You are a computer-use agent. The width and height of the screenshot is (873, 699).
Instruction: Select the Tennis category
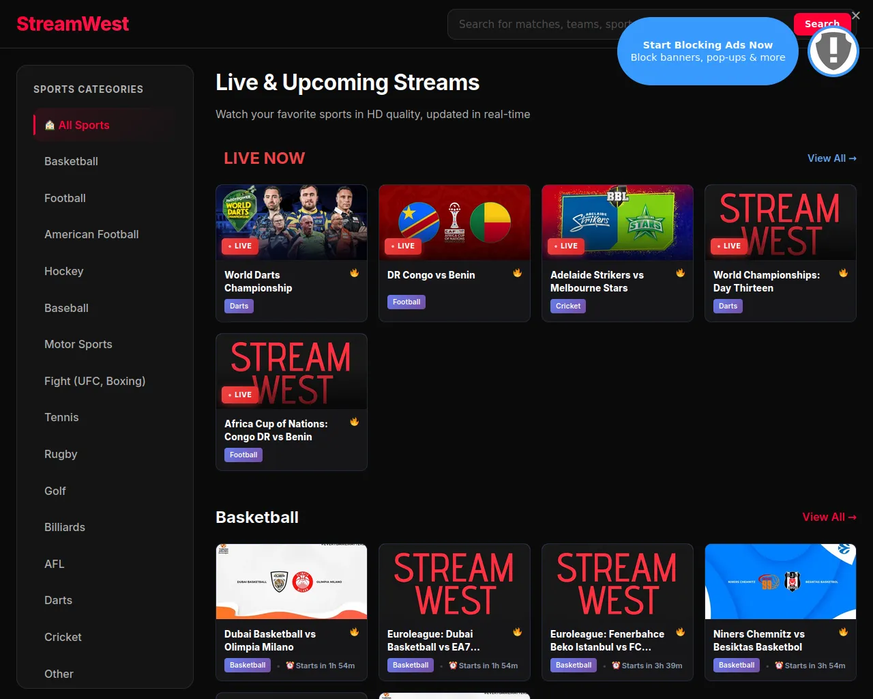(105, 418)
